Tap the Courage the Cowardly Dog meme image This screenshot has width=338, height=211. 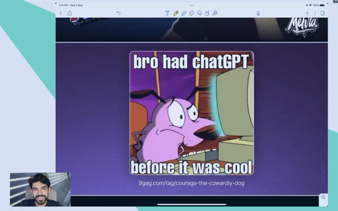[192, 113]
